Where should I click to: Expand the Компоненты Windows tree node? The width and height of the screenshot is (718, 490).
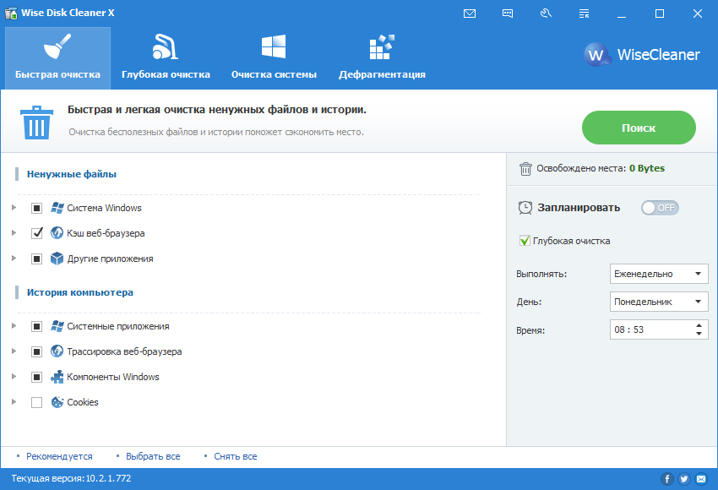click(14, 377)
